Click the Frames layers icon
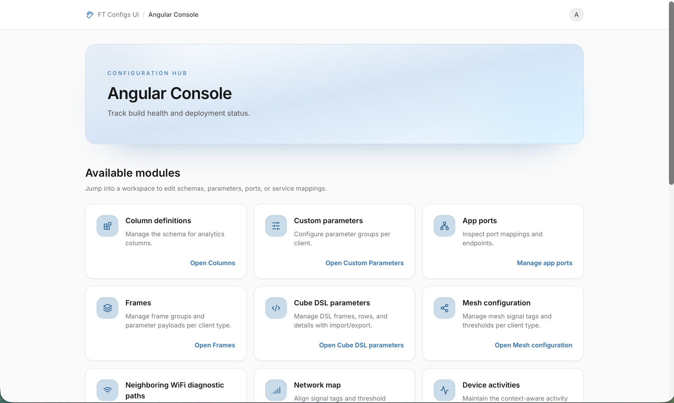 click(x=107, y=308)
